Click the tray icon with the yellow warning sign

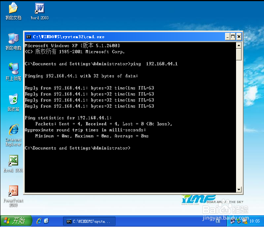point(245,221)
